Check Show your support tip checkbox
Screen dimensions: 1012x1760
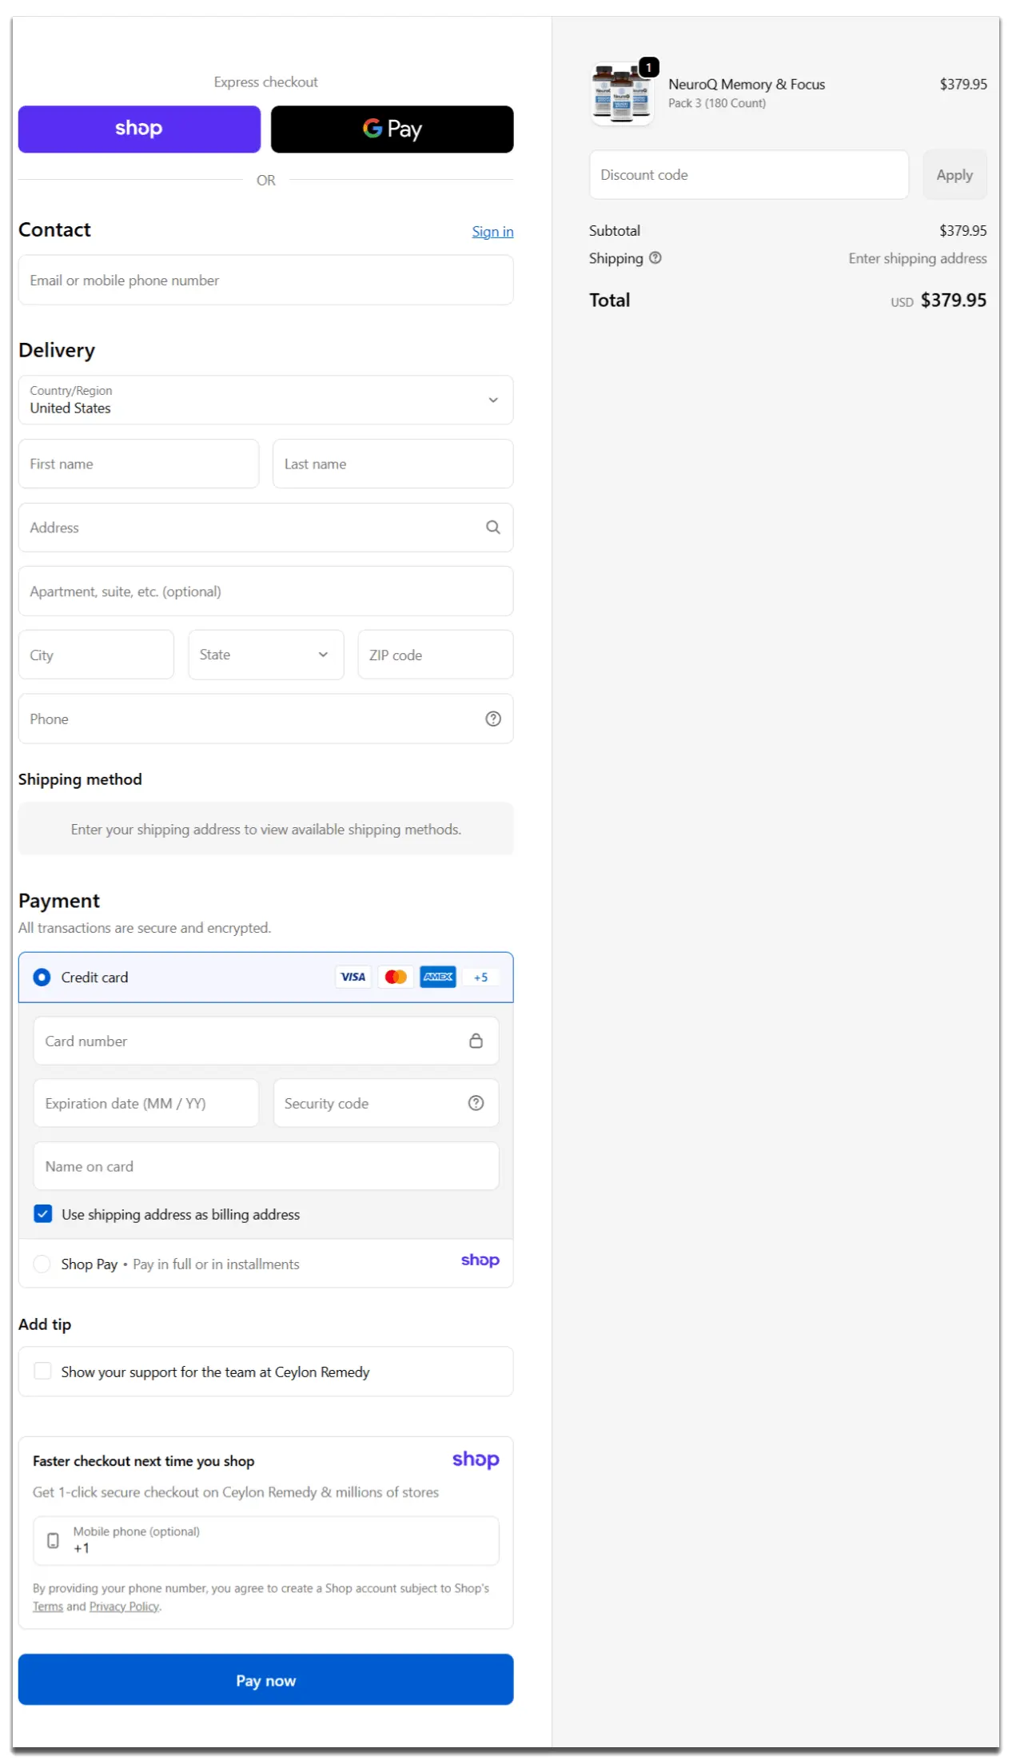pyautogui.click(x=43, y=1372)
